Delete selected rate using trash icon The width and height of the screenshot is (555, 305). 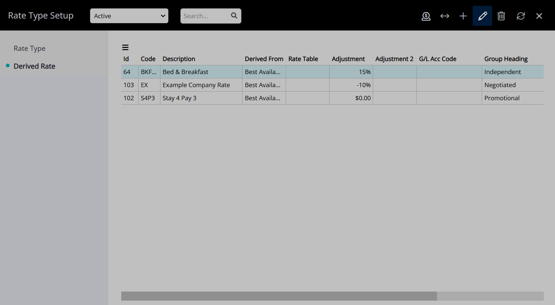click(501, 16)
